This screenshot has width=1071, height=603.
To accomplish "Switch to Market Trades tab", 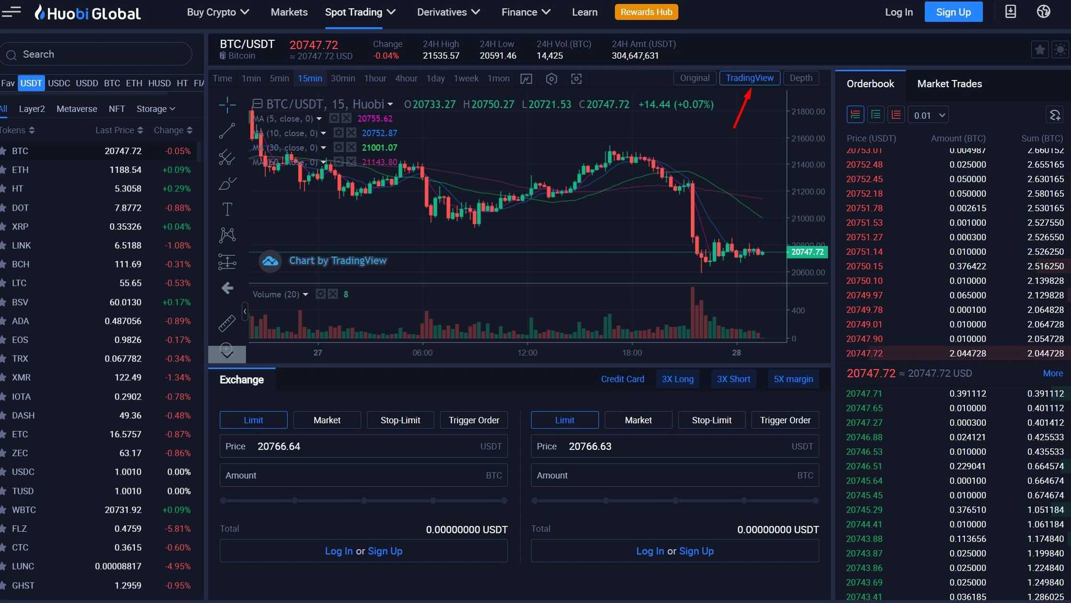I will click(x=949, y=84).
